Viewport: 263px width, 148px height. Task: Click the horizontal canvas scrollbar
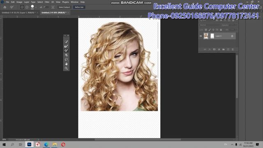coord(138,139)
